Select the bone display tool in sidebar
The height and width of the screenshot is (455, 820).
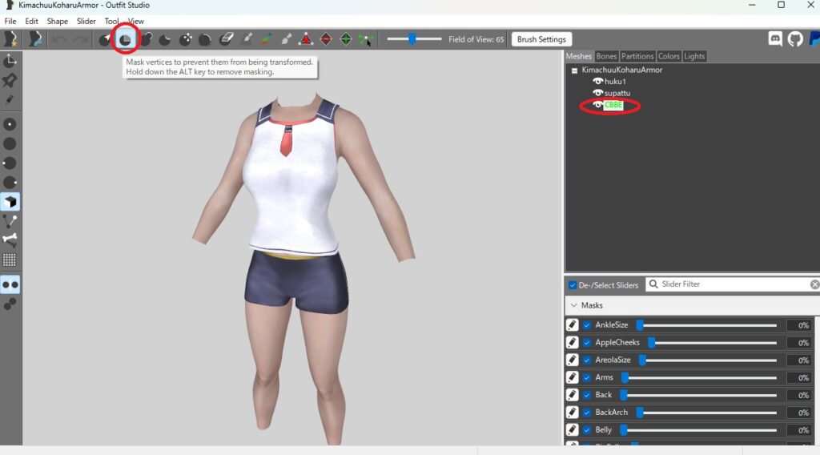click(10, 240)
